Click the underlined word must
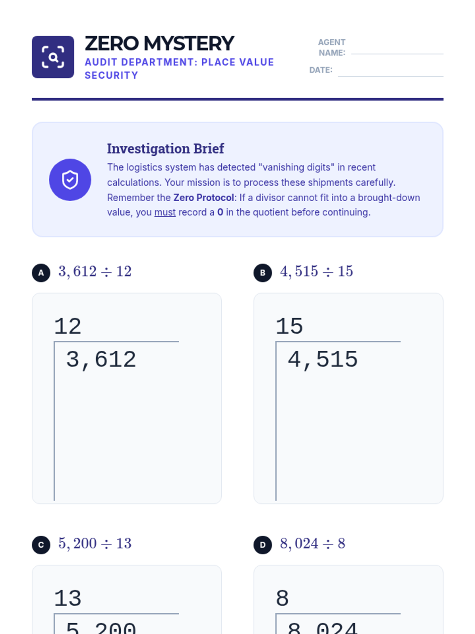This screenshot has height=634, width=475. (x=165, y=212)
